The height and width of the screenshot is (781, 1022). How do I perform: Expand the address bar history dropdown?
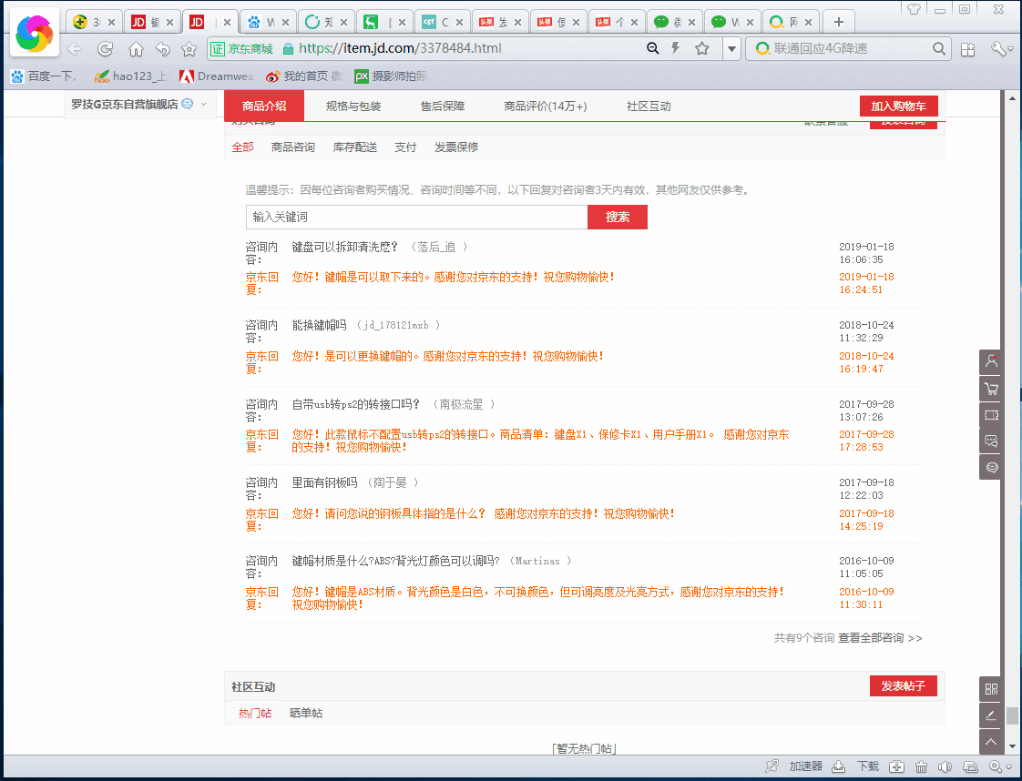click(x=732, y=49)
